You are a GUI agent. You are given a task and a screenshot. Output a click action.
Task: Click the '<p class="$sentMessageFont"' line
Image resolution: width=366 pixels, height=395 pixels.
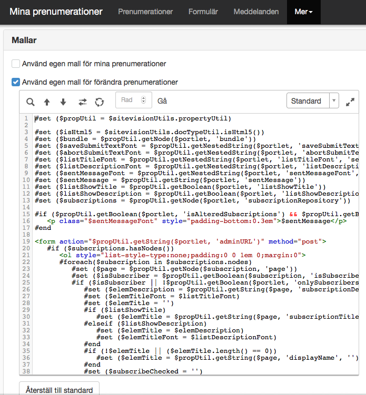(197, 221)
